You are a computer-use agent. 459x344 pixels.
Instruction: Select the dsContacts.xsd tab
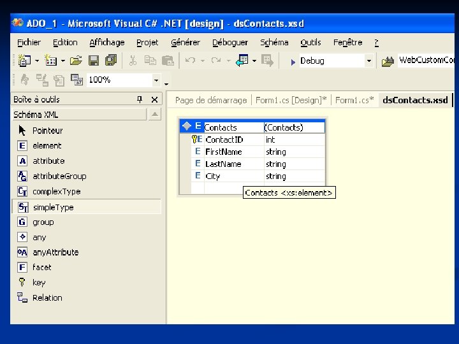click(415, 100)
